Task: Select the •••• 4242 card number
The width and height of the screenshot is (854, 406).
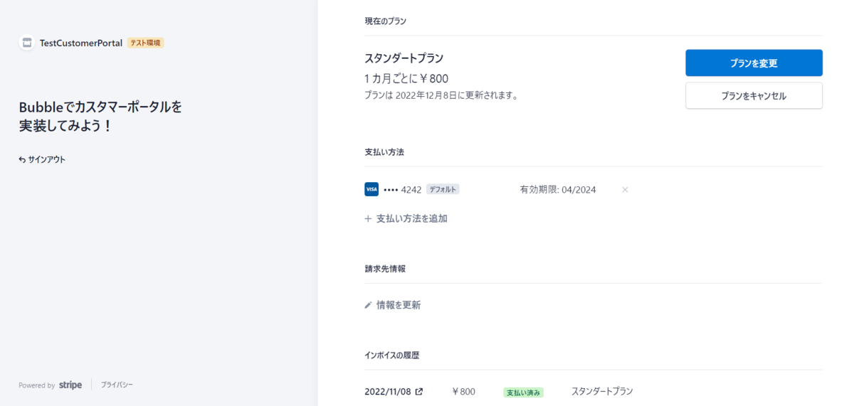Action: click(403, 190)
